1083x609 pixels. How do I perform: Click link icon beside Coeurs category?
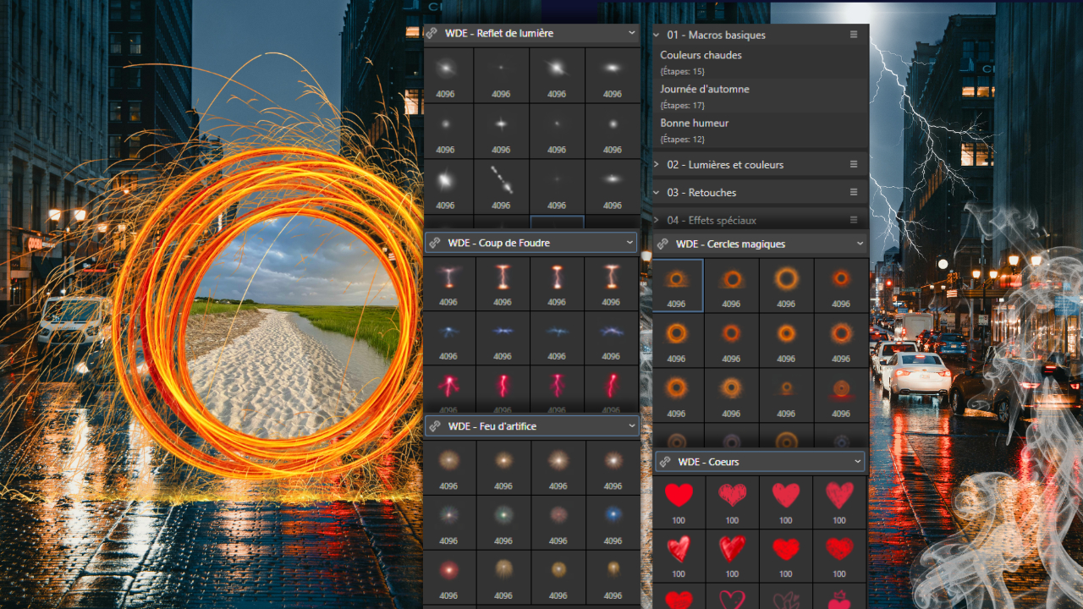coord(664,462)
